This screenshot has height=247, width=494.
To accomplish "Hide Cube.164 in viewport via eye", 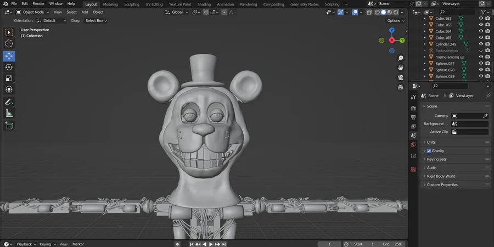I will [x=481, y=31].
